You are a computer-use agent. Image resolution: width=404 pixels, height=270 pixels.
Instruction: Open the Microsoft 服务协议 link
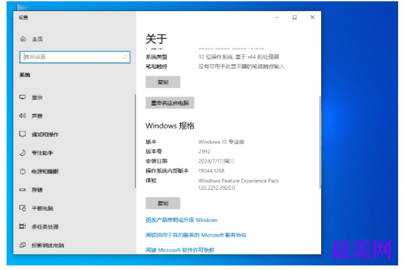(x=196, y=235)
